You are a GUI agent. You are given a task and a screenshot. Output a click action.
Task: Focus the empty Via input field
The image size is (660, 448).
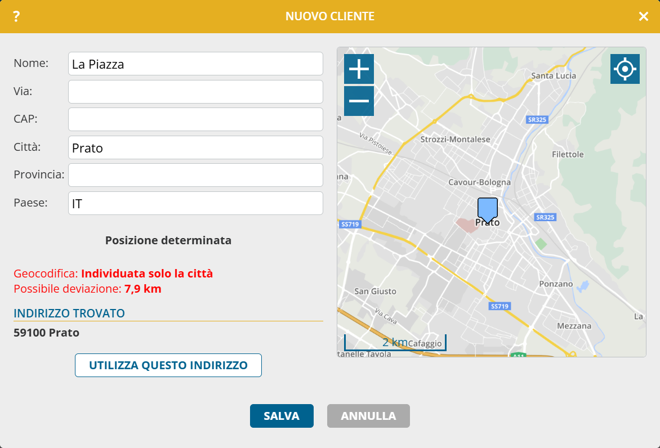click(x=195, y=92)
